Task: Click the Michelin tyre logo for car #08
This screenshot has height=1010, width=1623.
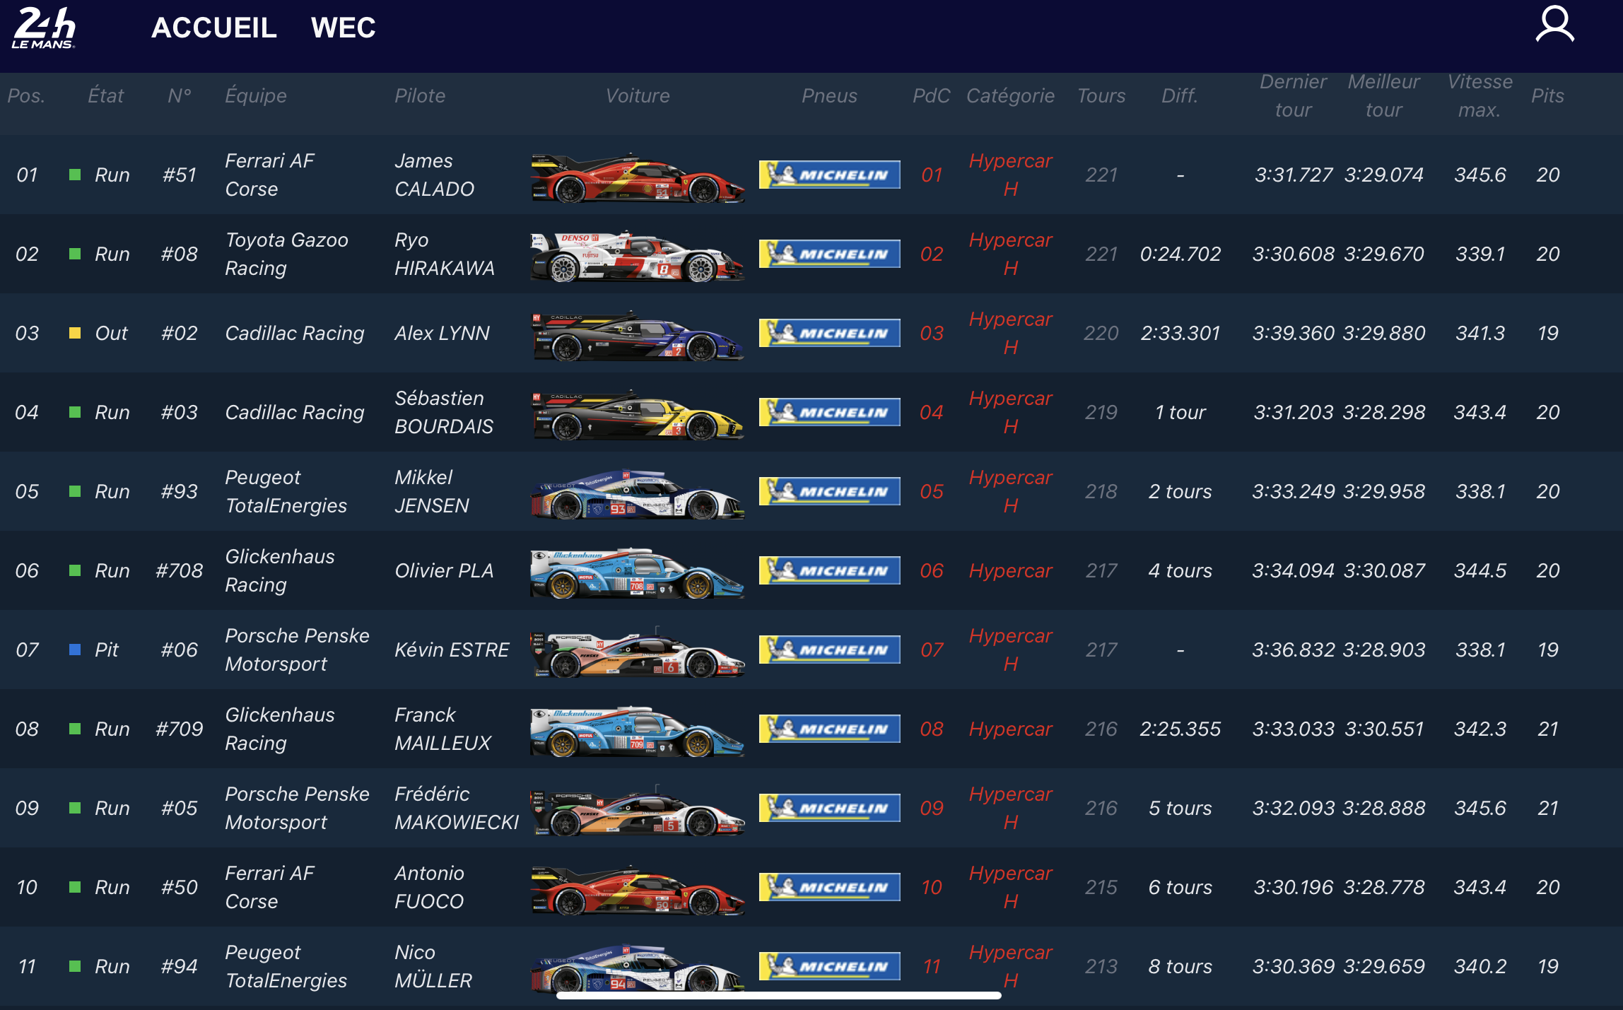Action: [x=829, y=254]
